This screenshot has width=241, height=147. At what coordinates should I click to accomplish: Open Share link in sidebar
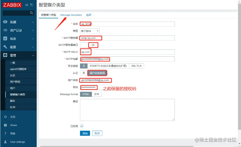[x=14, y=125]
